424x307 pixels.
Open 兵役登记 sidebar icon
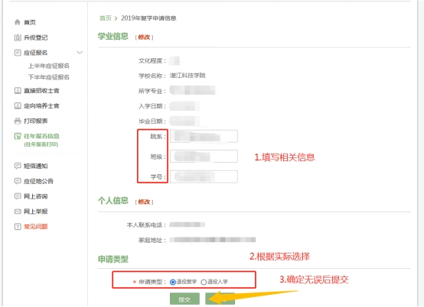coord(18,37)
